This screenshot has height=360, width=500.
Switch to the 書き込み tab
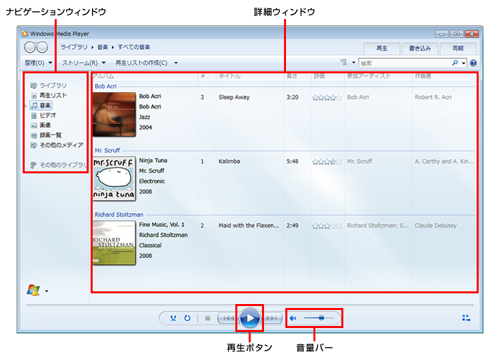click(419, 49)
